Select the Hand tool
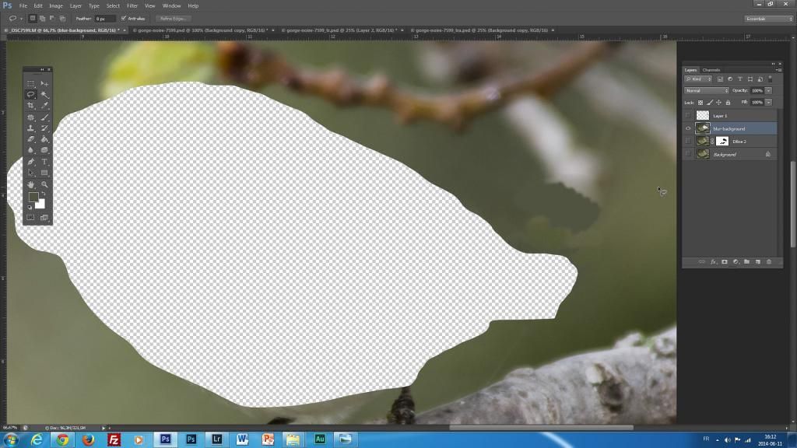This screenshot has height=448, width=797. click(31, 184)
